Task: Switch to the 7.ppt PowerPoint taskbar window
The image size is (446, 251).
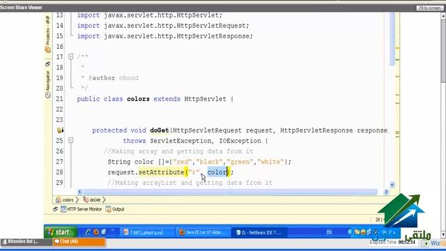Action: (x=146, y=232)
